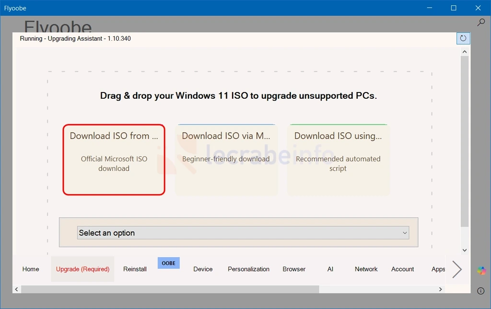Select the Upgrade (Required) tab
Image resolution: width=491 pixels, height=309 pixels.
coord(82,269)
